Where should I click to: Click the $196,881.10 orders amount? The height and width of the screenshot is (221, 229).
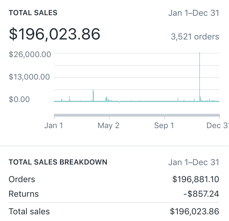(195, 179)
